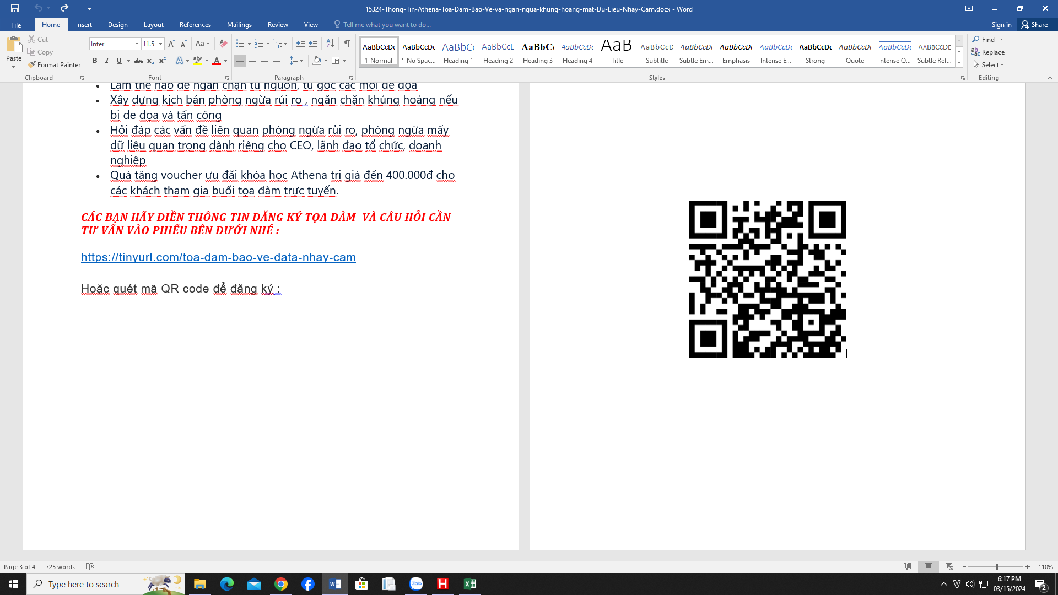
Task: Justify the paragraph text
Action: point(277,61)
